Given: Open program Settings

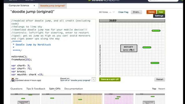Looking at the screenshot, I should pos(159,16).
